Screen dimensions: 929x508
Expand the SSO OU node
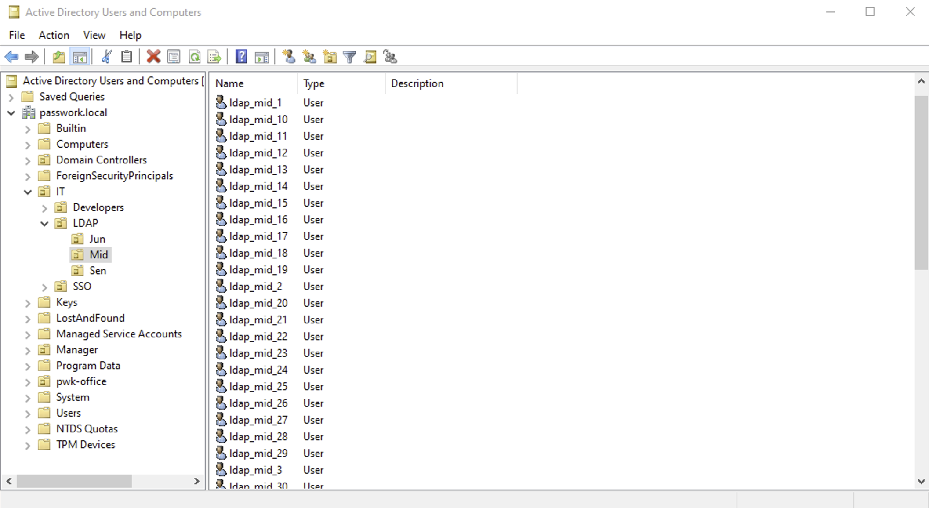click(x=44, y=287)
